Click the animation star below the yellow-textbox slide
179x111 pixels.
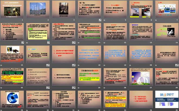27,43
